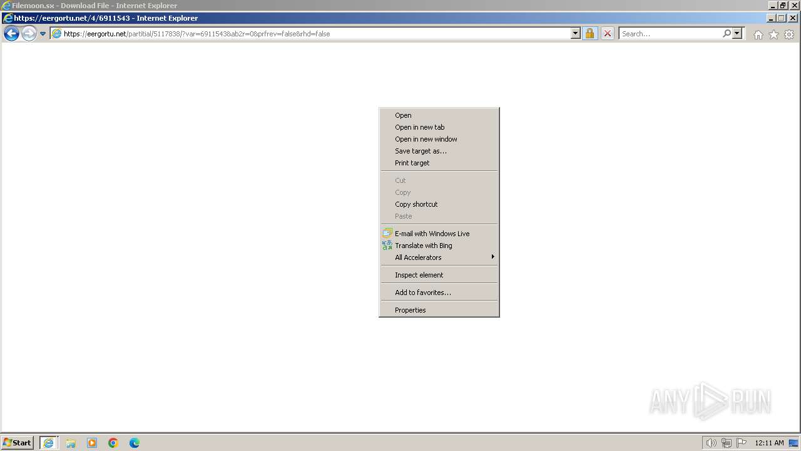Select Inspect element
The height and width of the screenshot is (451, 801).
439,275
